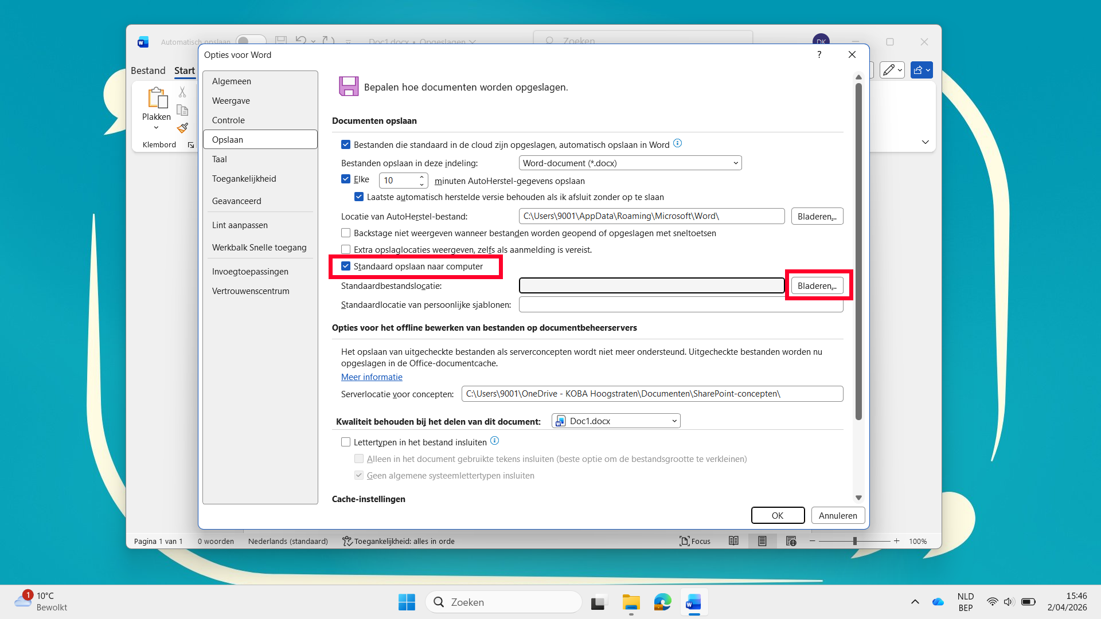
Task: Enable Lettertypen in het bestand insluiten
Action: tap(346, 442)
